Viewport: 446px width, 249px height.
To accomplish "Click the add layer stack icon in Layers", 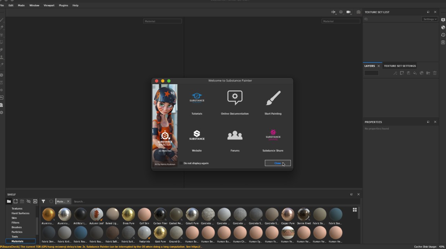I will pos(408,73).
